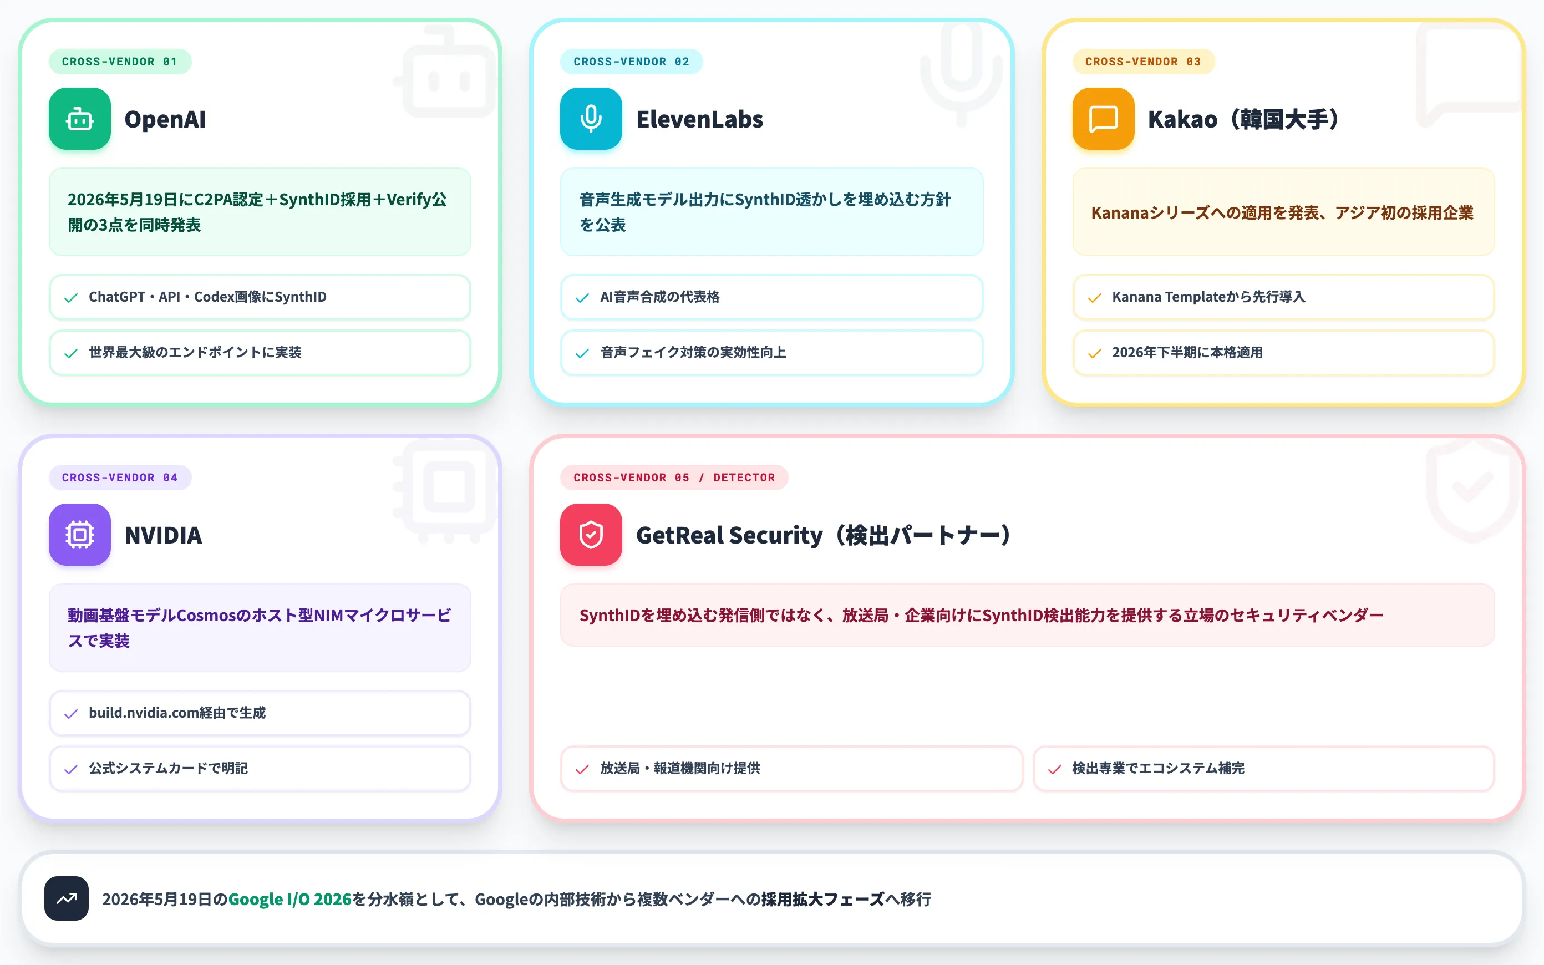Click the text 世界最大級のエンドポイントに実装
The width and height of the screenshot is (1544, 965).
point(195,352)
